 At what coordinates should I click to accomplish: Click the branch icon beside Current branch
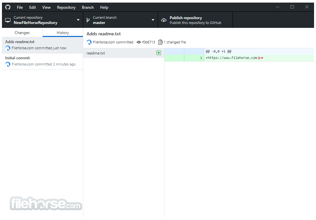pyautogui.click(x=88, y=20)
